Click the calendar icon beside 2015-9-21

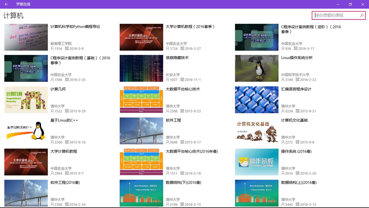(x=298, y=111)
